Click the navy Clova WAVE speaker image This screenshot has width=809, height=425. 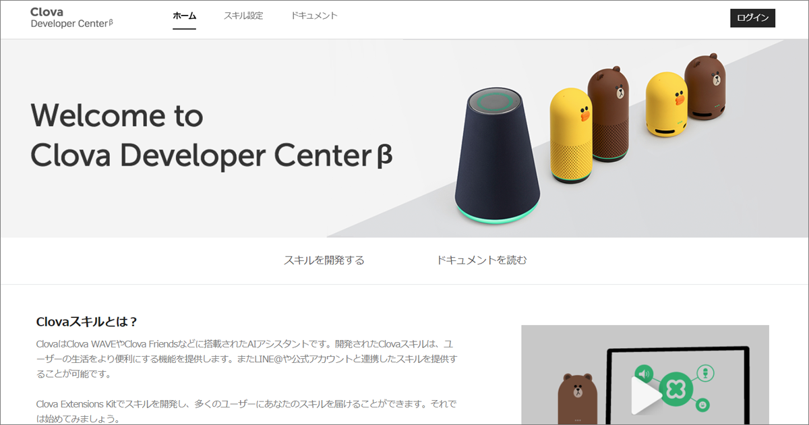click(498, 156)
